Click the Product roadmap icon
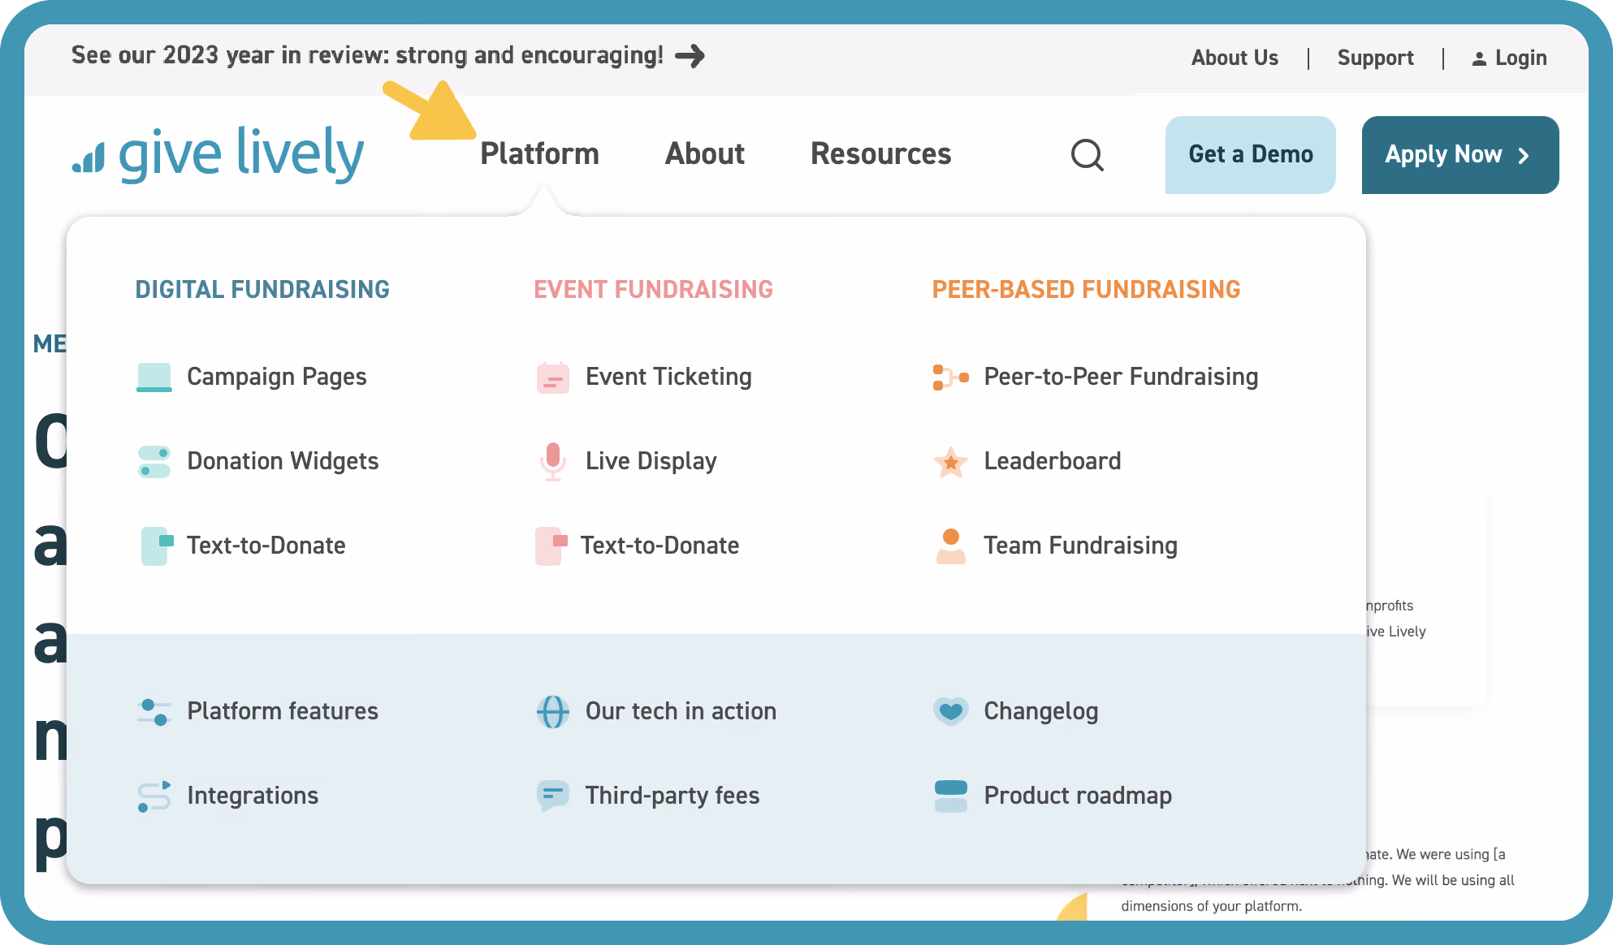 click(951, 796)
